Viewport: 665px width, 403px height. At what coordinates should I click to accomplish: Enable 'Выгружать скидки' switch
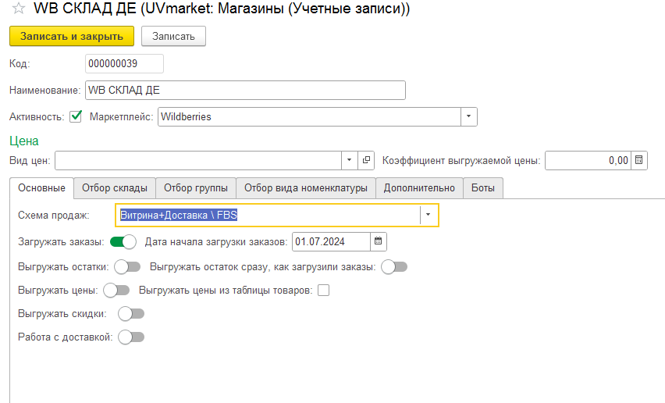[131, 314]
